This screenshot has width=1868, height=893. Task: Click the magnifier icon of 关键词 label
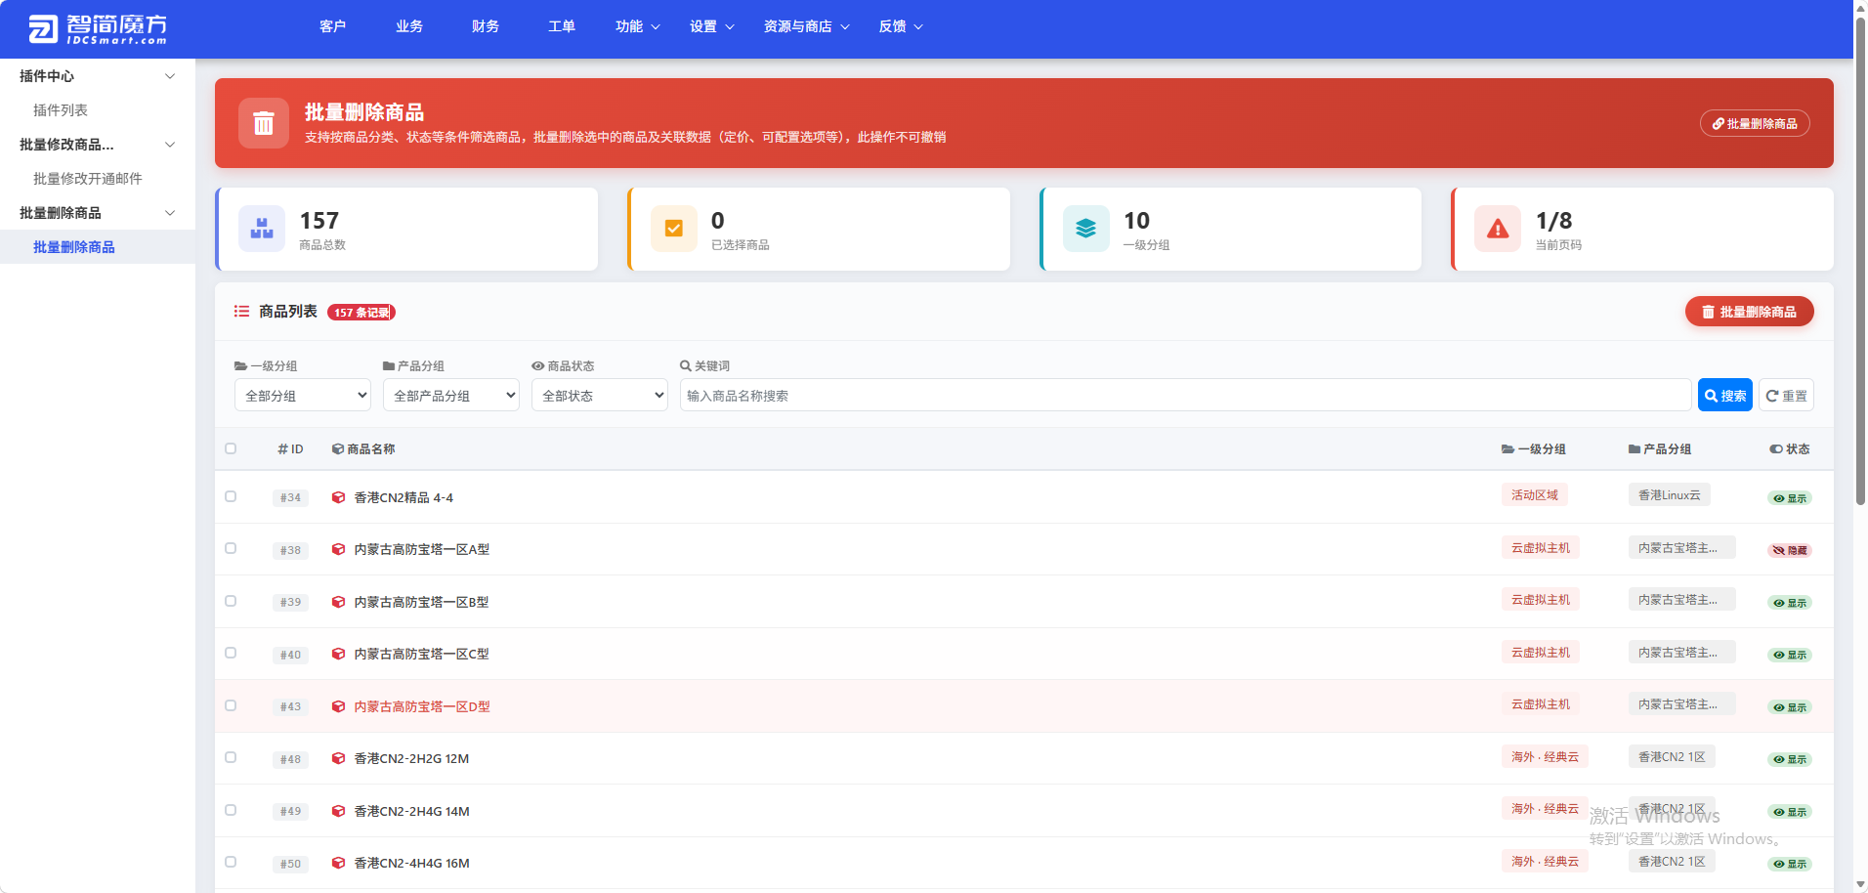click(x=686, y=366)
